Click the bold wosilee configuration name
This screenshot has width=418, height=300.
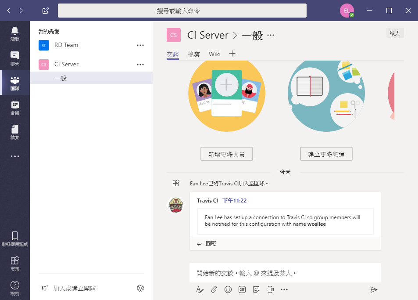click(x=317, y=224)
